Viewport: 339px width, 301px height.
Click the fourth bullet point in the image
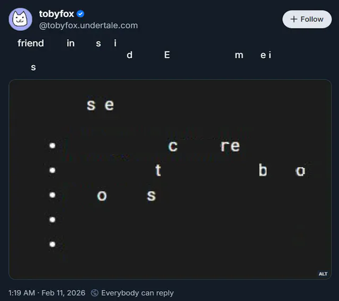tap(52, 219)
